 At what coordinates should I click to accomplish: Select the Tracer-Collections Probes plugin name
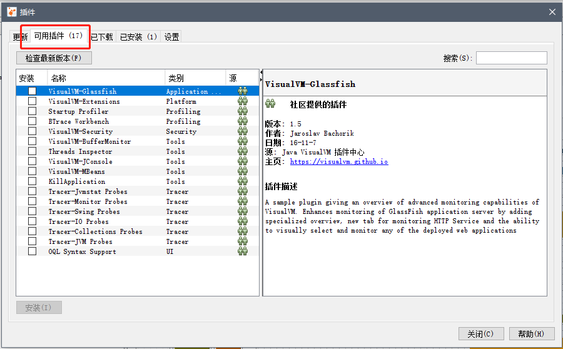tap(96, 231)
